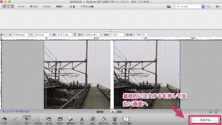Open the finished book preview icon

coord(126,119)
